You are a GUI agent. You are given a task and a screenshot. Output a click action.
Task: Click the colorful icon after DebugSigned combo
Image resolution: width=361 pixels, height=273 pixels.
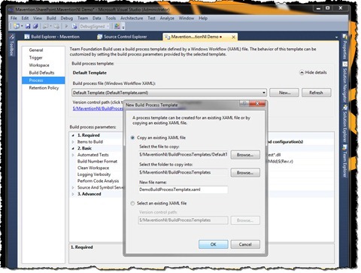click(117, 26)
